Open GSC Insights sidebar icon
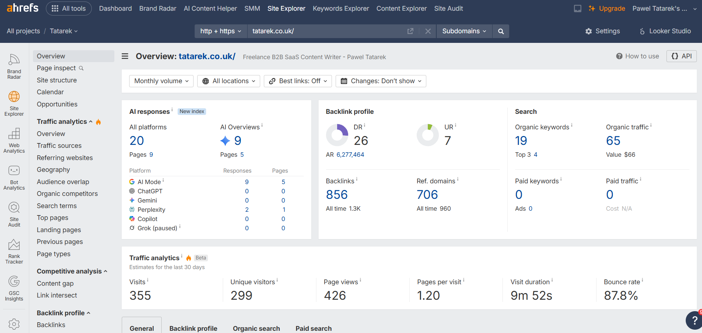The image size is (702, 333). 14,288
